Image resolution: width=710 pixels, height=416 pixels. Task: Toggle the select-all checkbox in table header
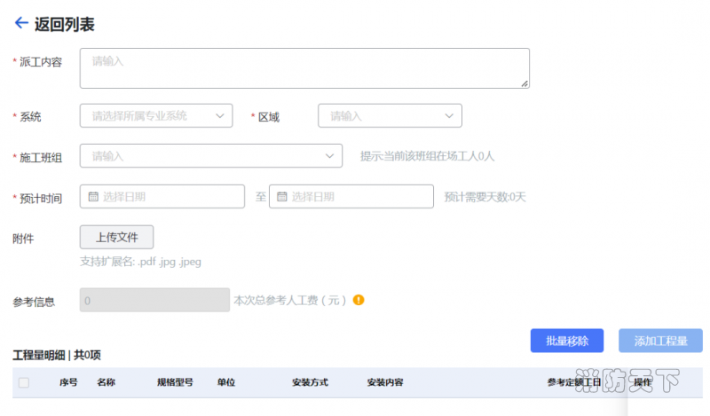pyautogui.click(x=24, y=382)
